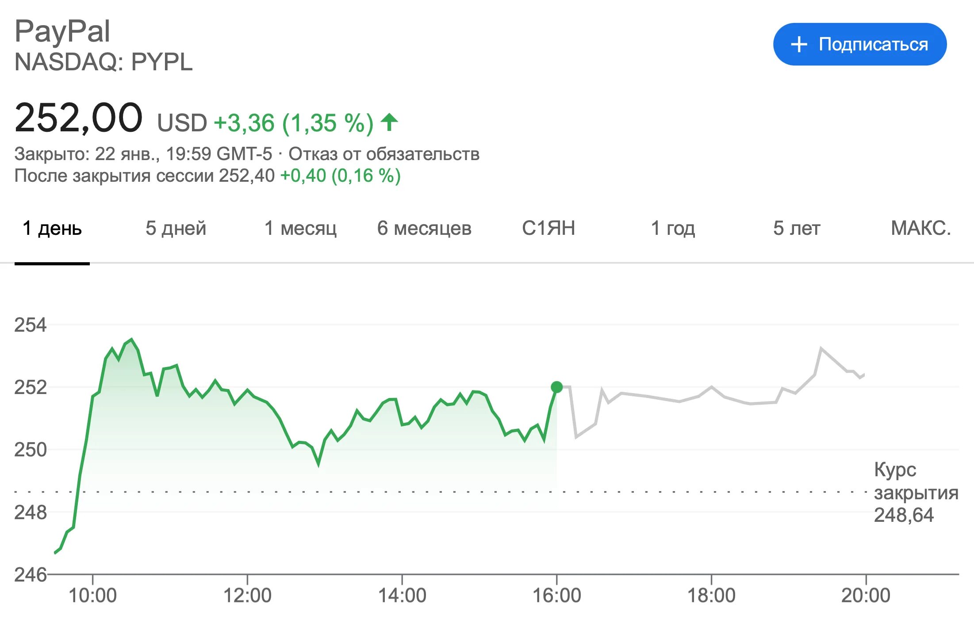
Task: Click the plus icon in Подписаться button
Action: (x=799, y=44)
